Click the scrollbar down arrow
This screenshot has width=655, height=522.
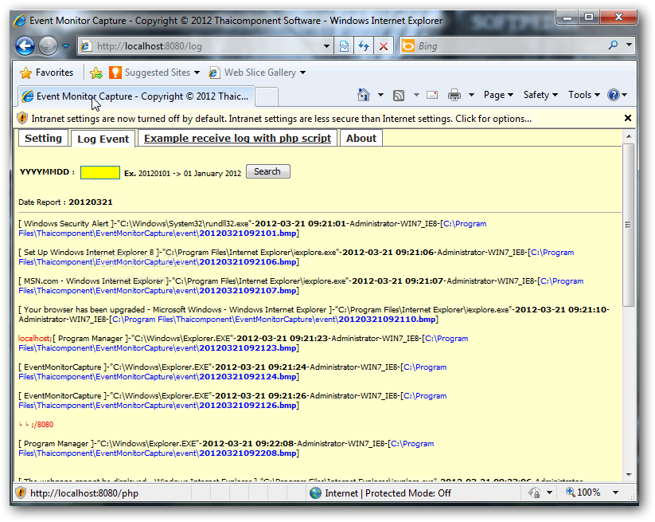(x=628, y=475)
